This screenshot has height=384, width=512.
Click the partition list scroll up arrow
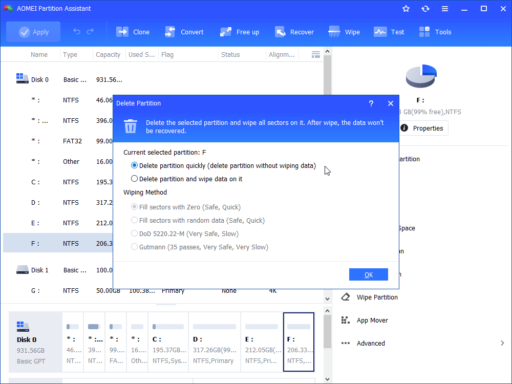(328, 52)
